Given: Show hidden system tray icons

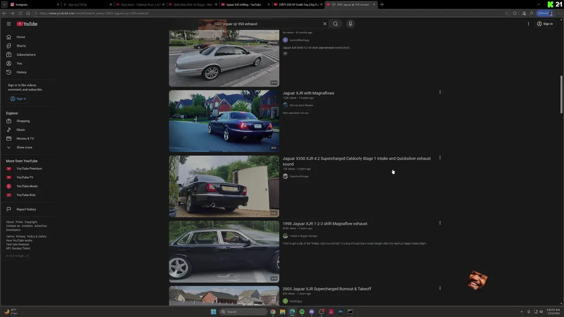Looking at the screenshot, I should [x=522, y=312].
